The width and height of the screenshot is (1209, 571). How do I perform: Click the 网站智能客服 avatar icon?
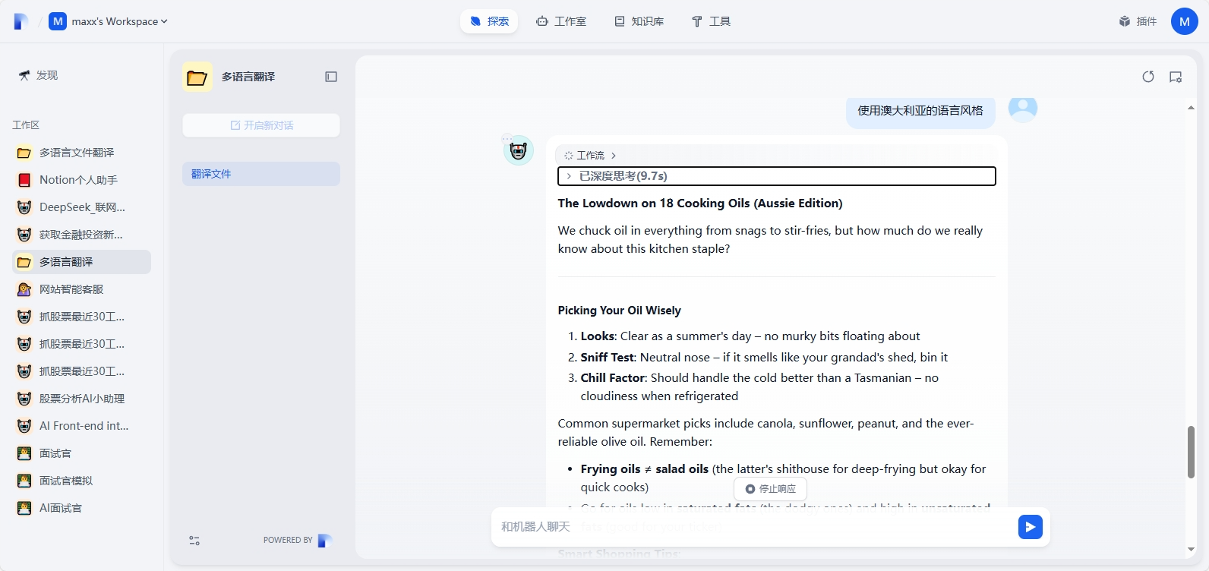coord(24,289)
